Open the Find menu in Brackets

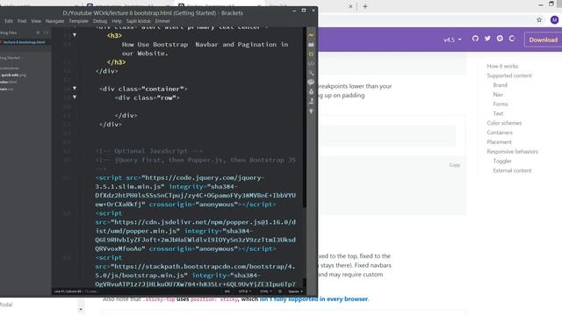22,21
